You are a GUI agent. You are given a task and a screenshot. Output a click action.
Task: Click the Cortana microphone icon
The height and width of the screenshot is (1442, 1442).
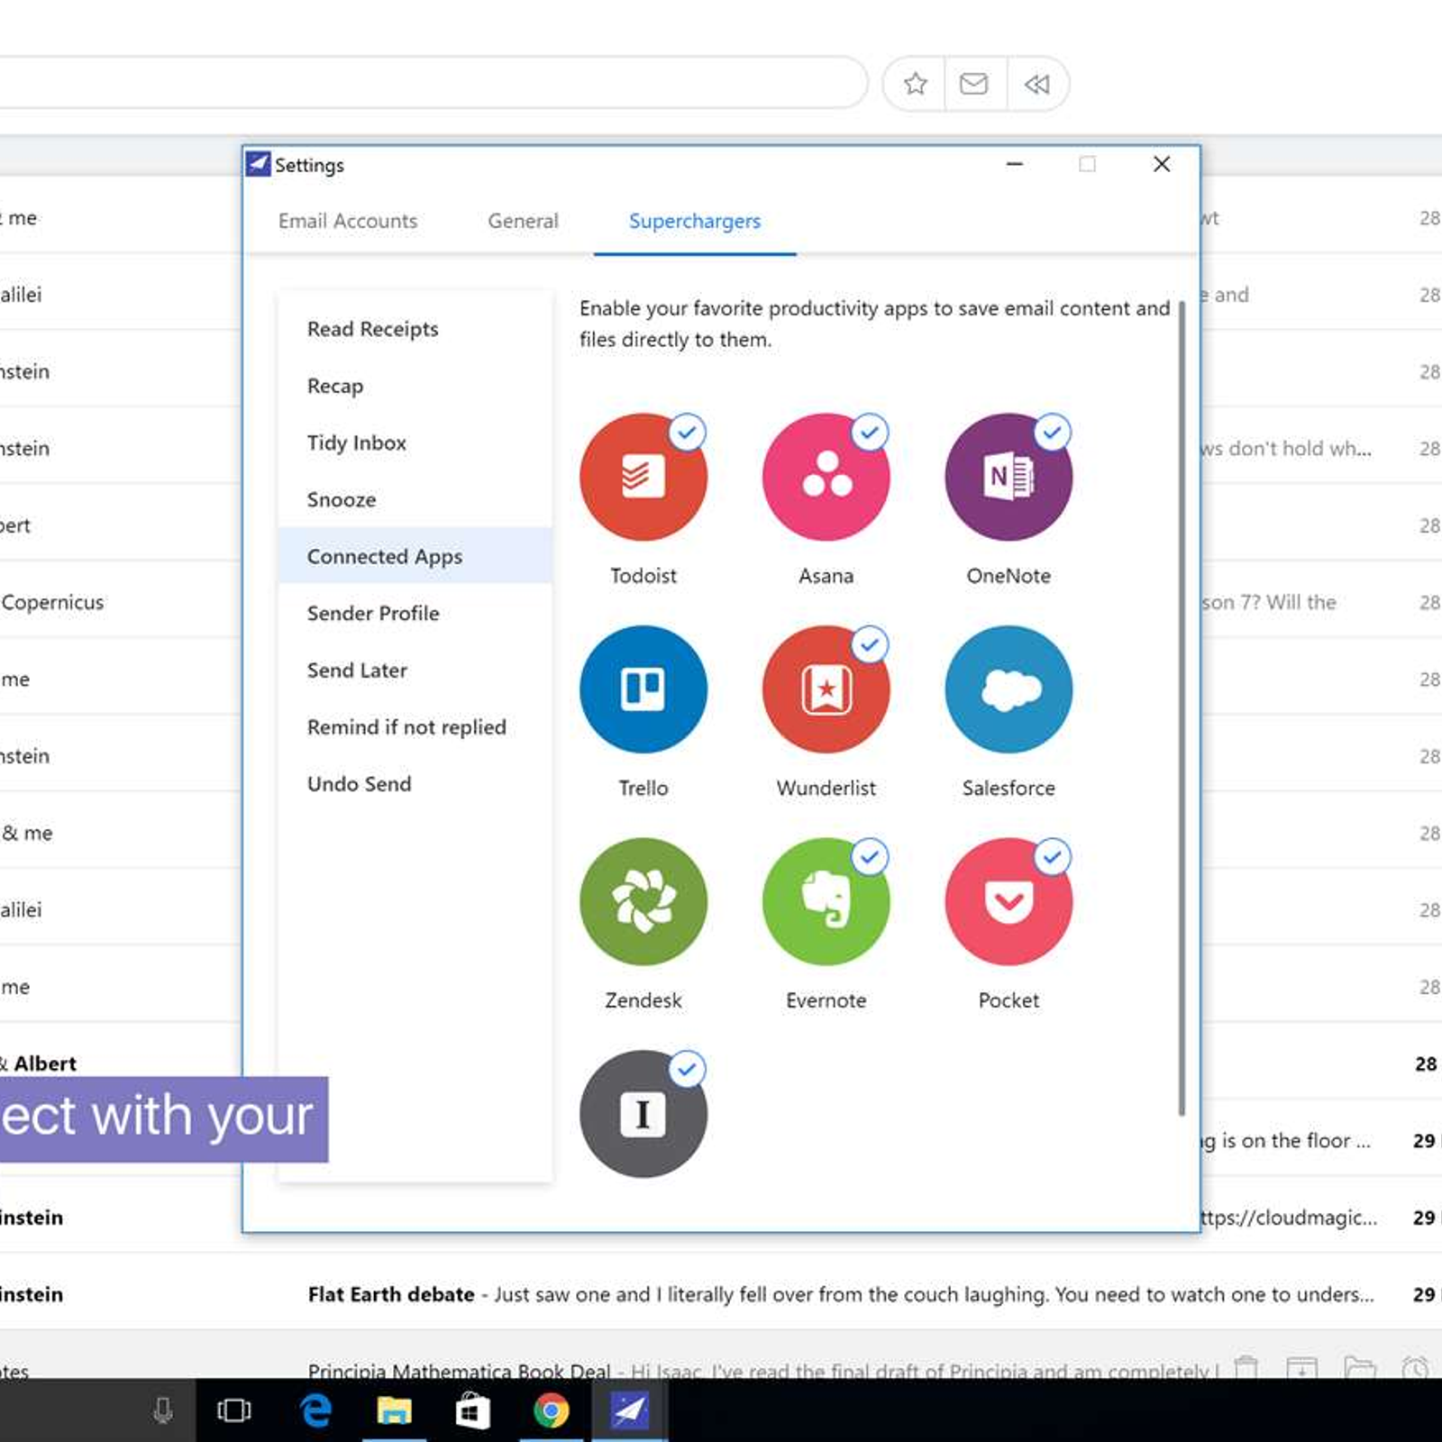click(163, 1410)
